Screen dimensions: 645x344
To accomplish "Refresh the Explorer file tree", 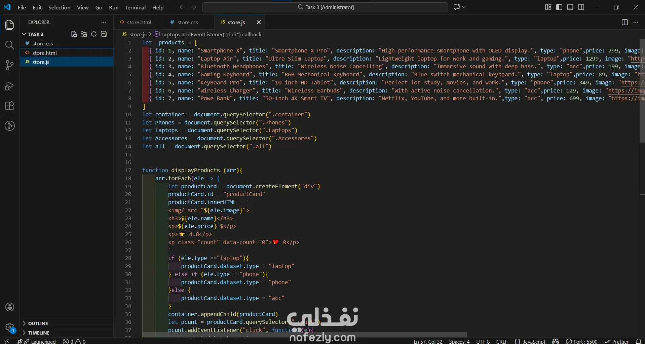I will pos(94,34).
